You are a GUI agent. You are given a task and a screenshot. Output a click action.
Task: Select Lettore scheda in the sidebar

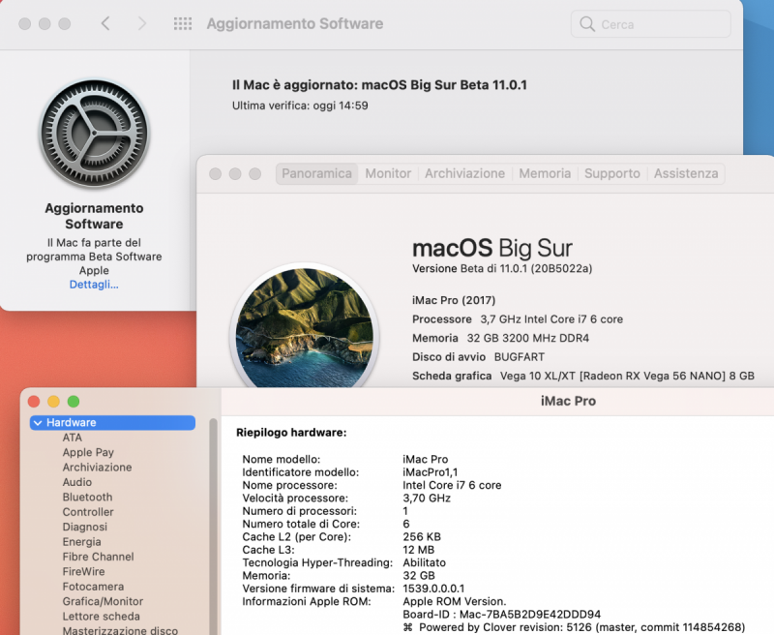click(x=101, y=617)
